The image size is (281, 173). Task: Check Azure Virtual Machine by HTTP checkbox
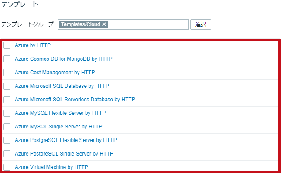pyautogui.click(x=7, y=167)
